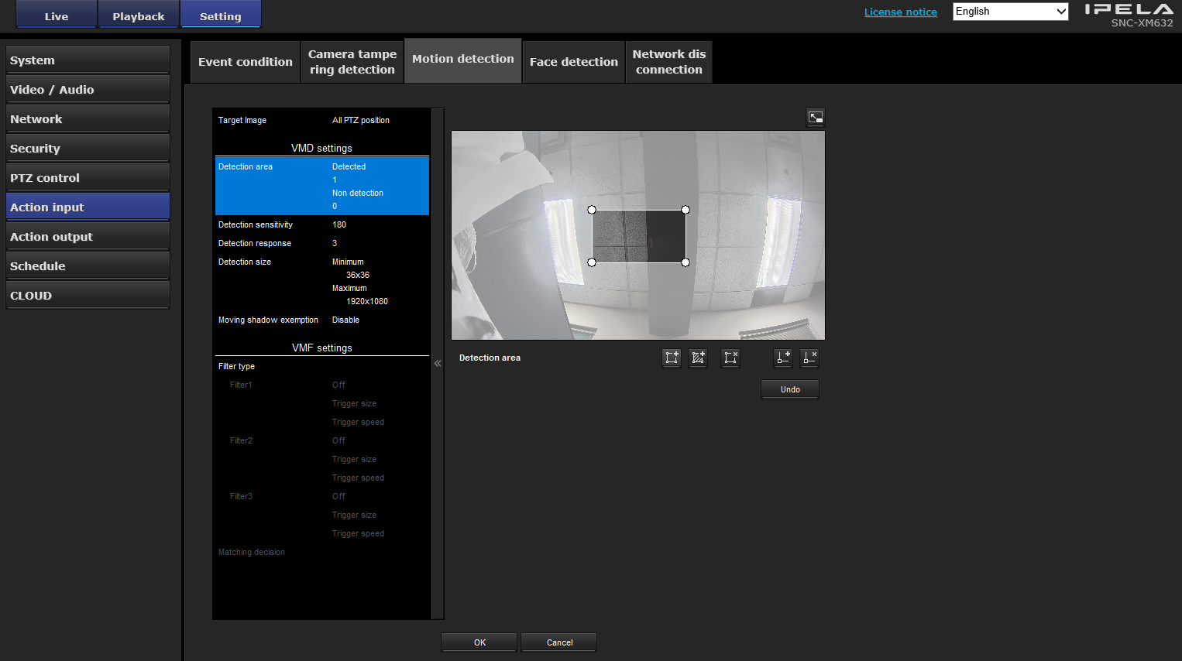Screen dimensions: 1182x661
Task: Select the Detection sensitivity row
Action: coord(321,224)
